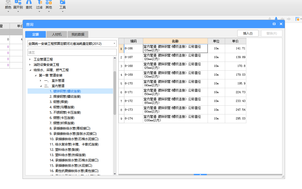Click the 编码 column header
The height and width of the screenshot is (189, 302).
[x=133, y=41]
